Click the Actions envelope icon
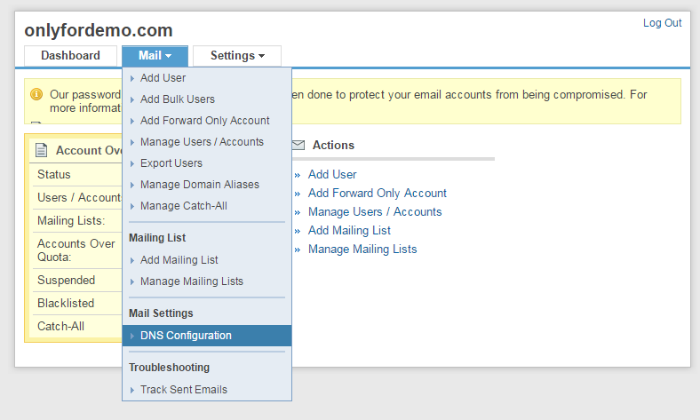The height and width of the screenshot is (420, 700). click(298, 145)
